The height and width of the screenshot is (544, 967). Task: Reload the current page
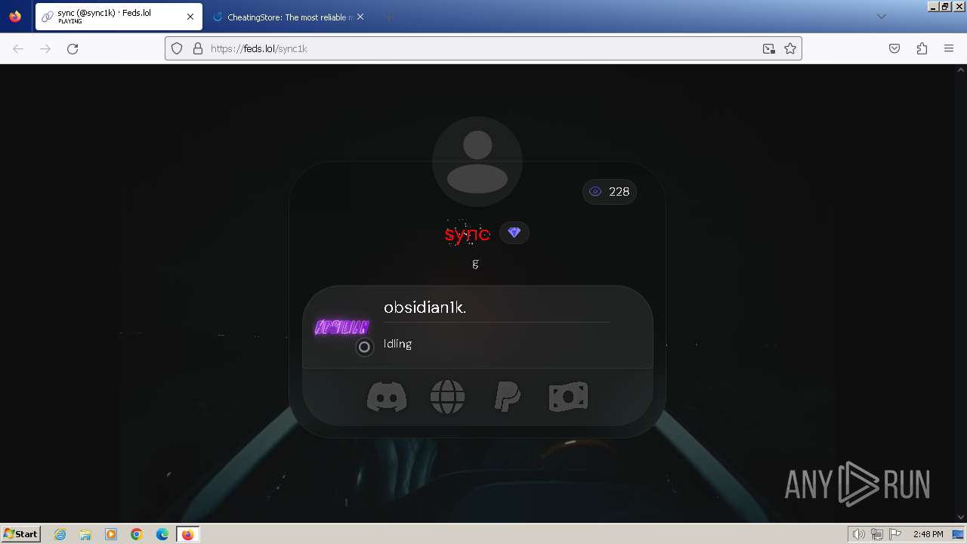(x=73, y=48)
